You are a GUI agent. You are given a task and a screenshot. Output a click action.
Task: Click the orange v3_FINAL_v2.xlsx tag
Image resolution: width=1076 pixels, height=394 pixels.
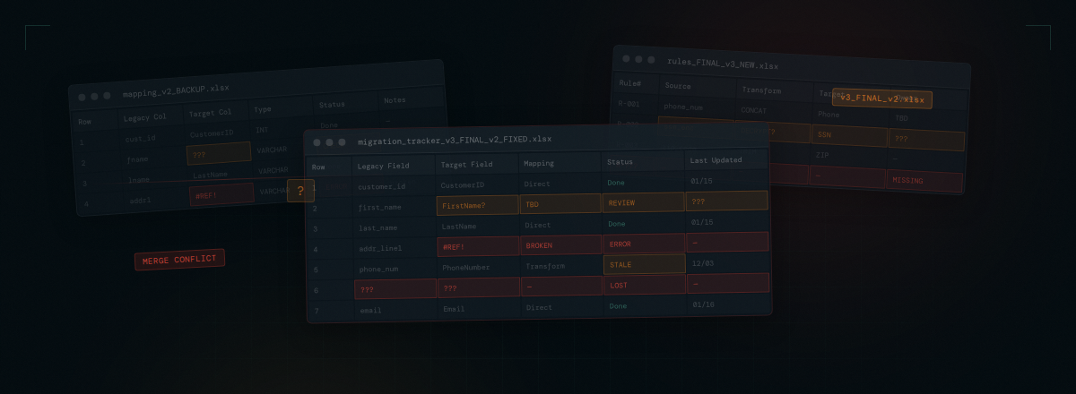tap(881, 98)
